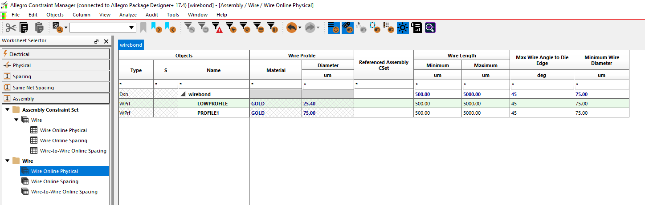Float the Worksheet Selector panel
This screenshot has height=205, width=645.
pyautogui.click(x=97, y=41)
